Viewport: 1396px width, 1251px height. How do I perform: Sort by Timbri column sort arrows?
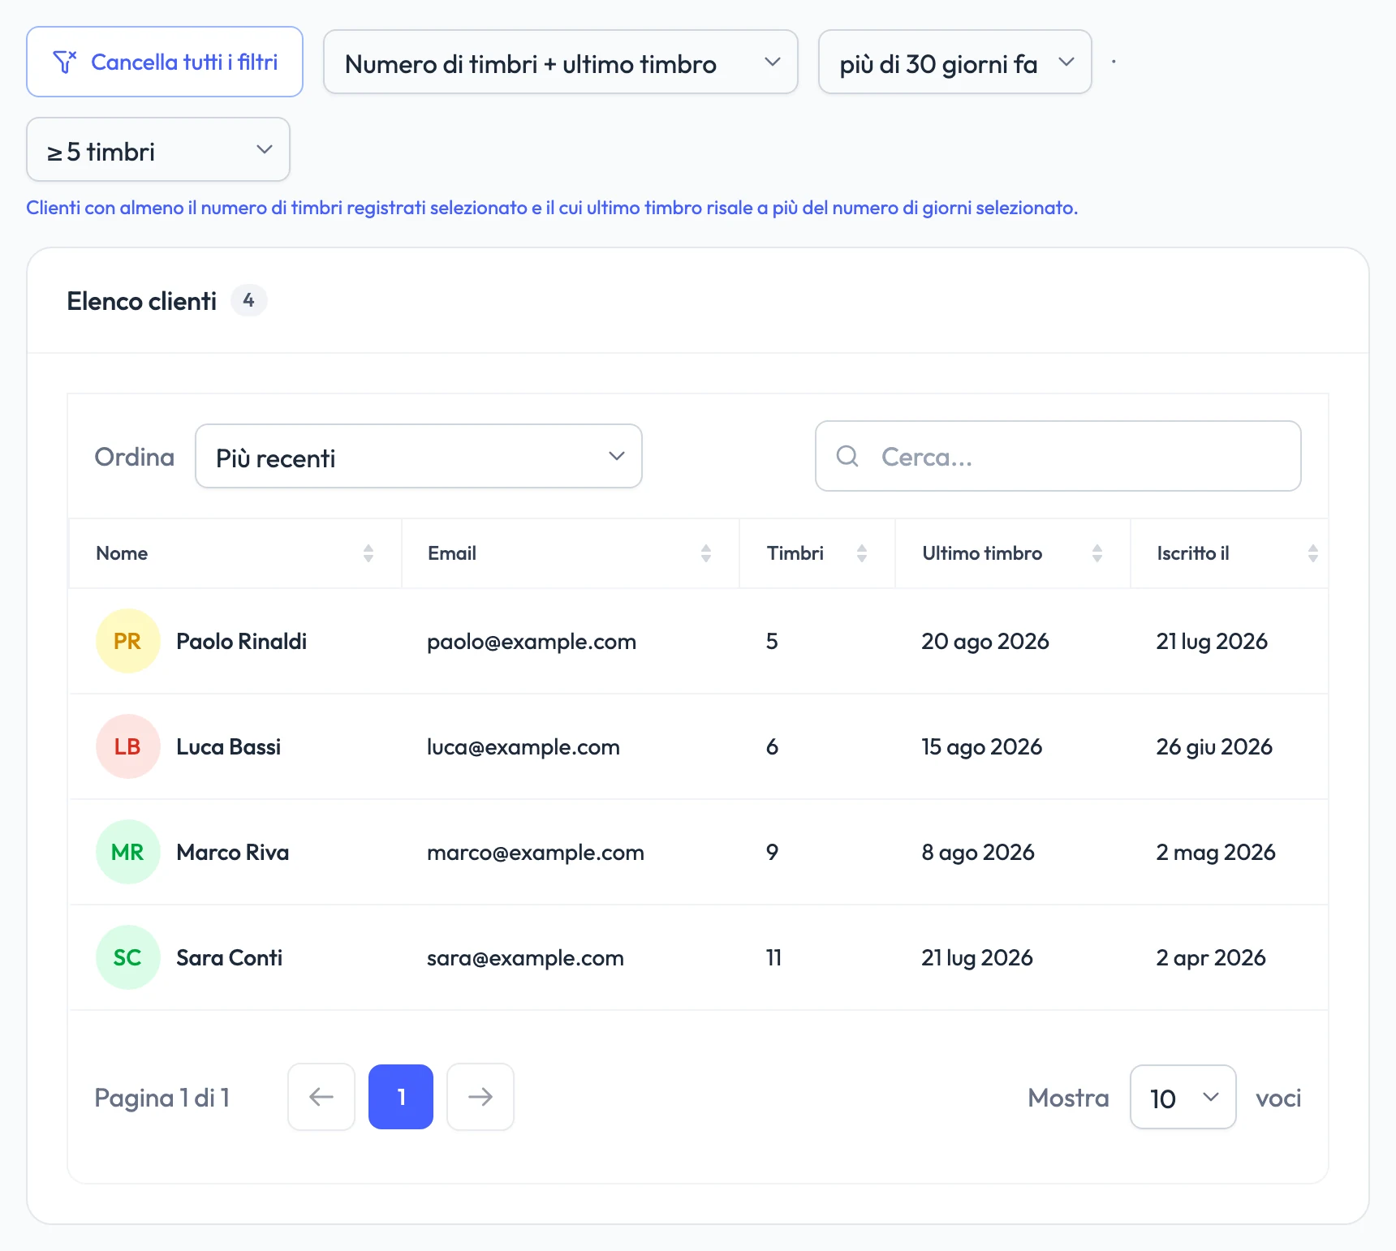pos(862,553)
